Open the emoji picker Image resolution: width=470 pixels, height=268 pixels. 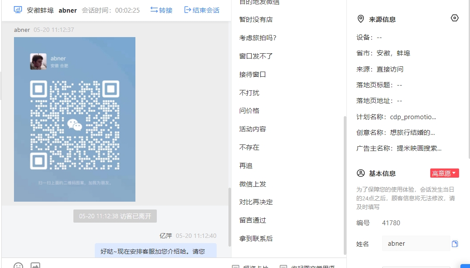click(18, 266)
